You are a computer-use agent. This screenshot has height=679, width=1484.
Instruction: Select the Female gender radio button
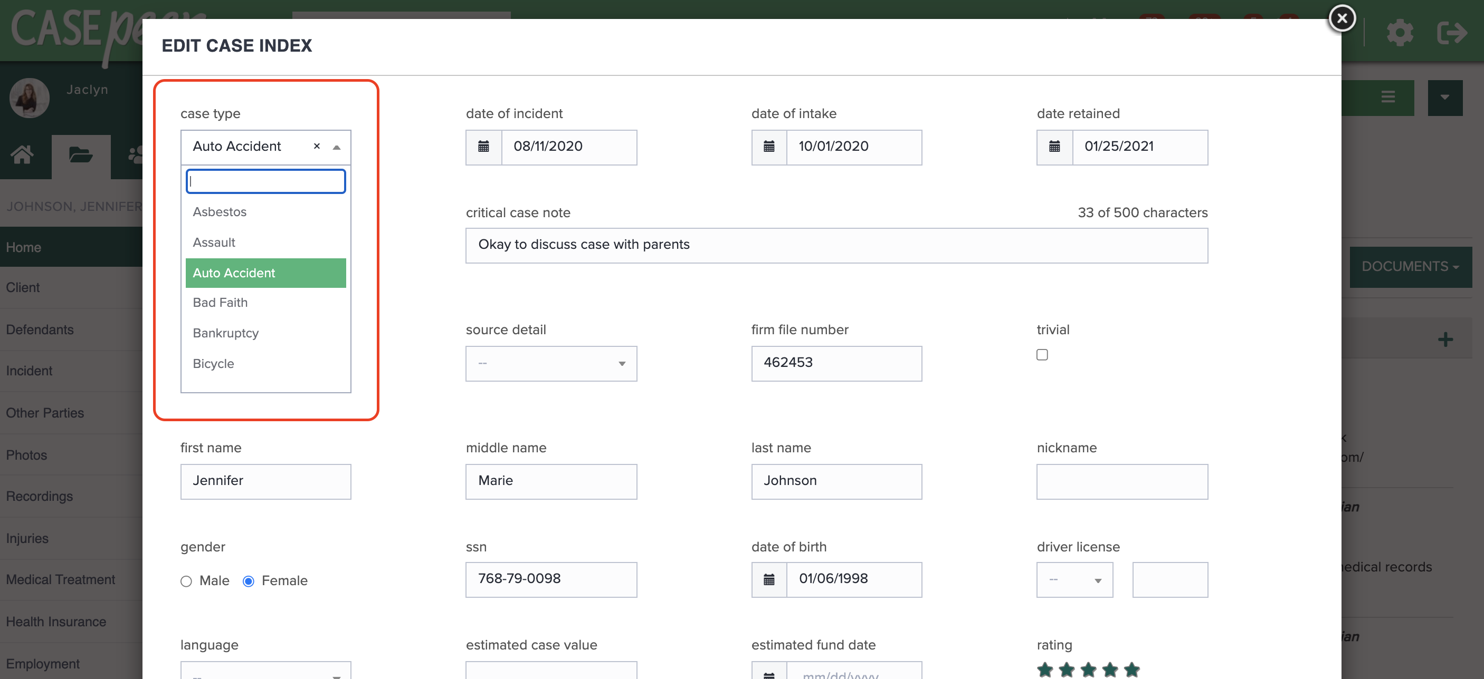point(248,581)
